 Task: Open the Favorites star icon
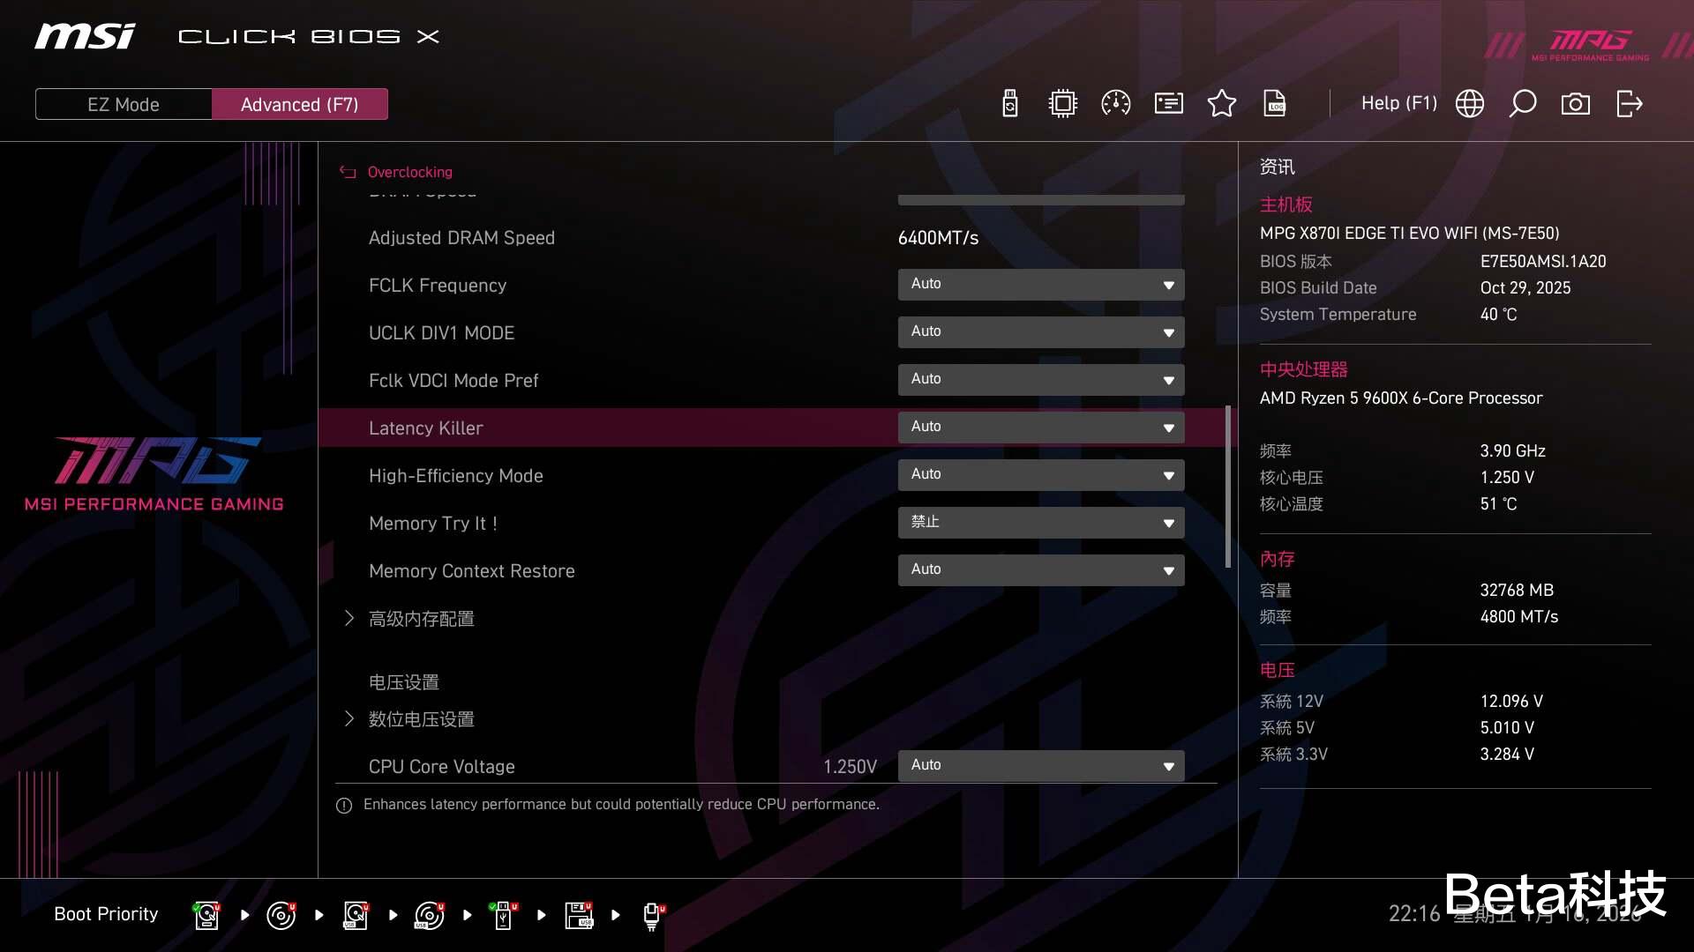1222,104
